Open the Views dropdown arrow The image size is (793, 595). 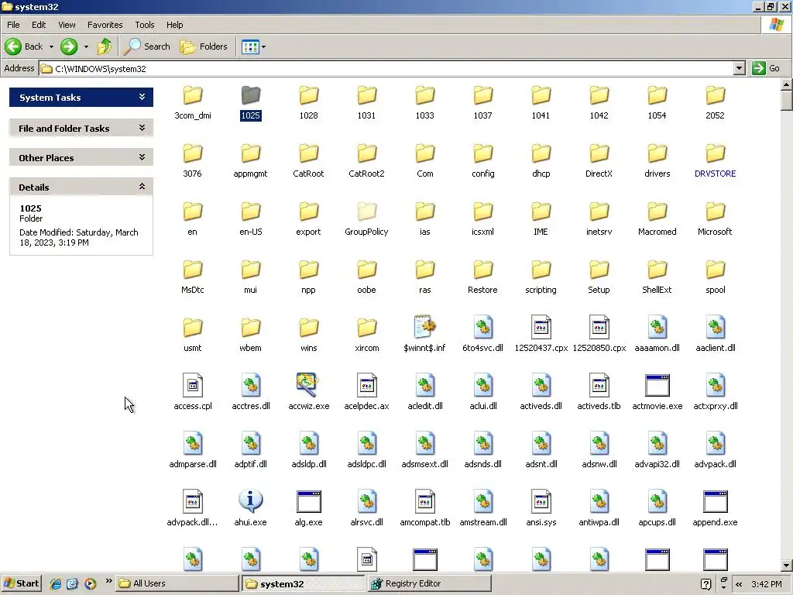(x=263, y=47)
